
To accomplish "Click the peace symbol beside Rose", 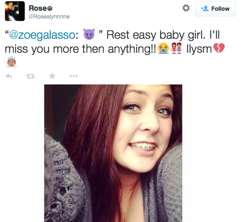I will coord(50,8).
